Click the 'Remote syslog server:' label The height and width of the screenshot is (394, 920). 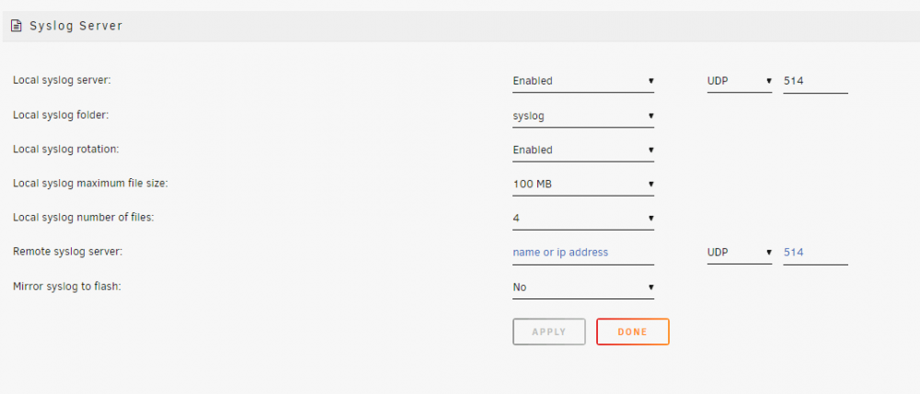[x=67, y=252]
